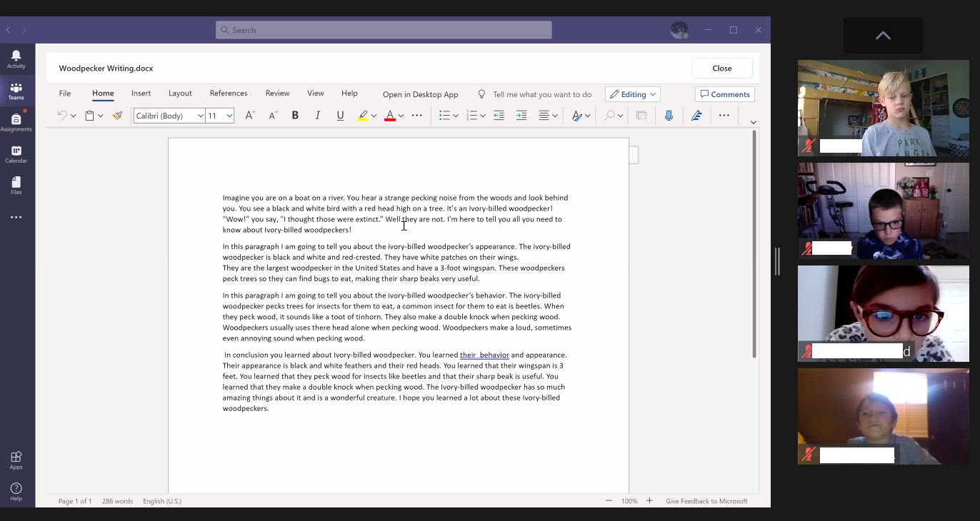Image resolution: width=980 pixels, height=521 pixels.
Task: Open Apps from the Teams sidebar
Action: [x=16, y=460]
